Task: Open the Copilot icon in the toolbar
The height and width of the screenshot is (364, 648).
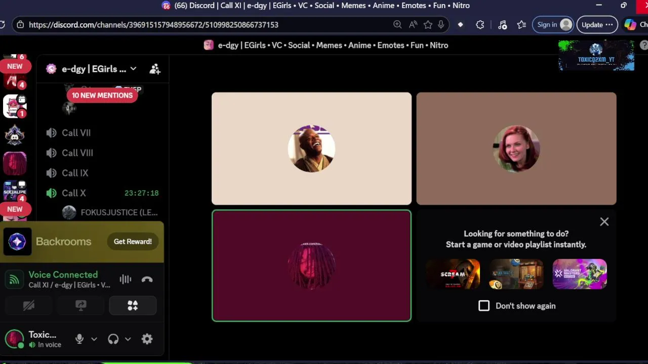Action: [x=630, y=25]
